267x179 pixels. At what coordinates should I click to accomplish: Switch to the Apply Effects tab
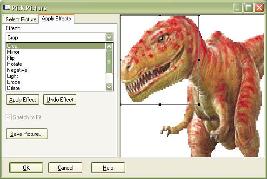(56, 19)
